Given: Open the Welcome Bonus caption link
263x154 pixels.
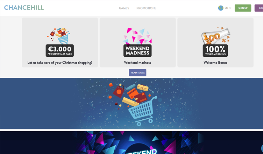Looking at the screenshot, I should pyautogui.click(x=215, y=63).
